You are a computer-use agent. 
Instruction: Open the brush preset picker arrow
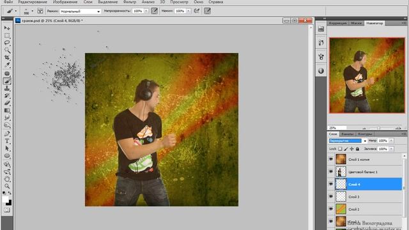pyautogui.click(x=33, y=11)
